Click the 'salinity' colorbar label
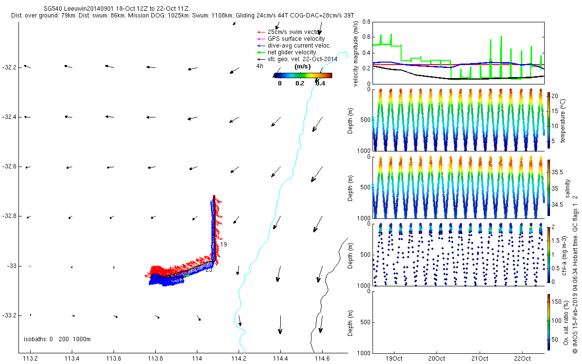582x364 pixels. 567,189
